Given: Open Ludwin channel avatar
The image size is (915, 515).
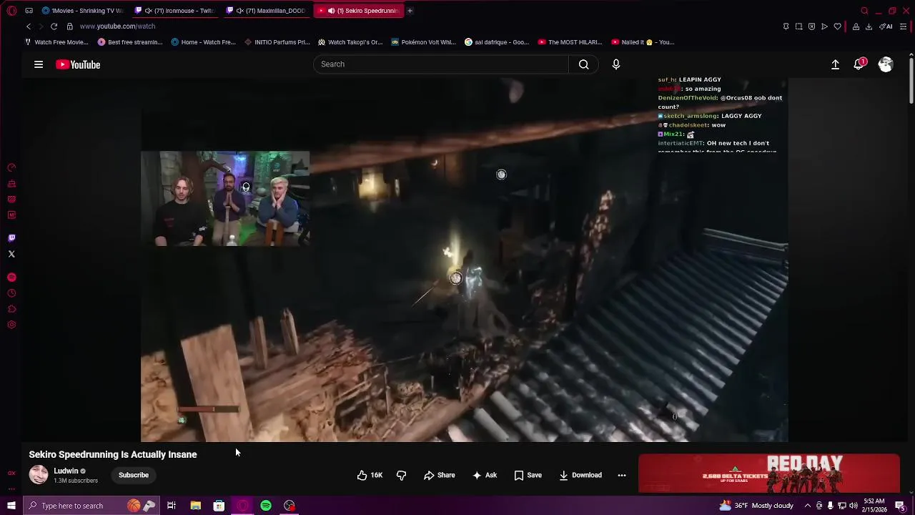Looking at the screenshot, I should pos(39,475).
